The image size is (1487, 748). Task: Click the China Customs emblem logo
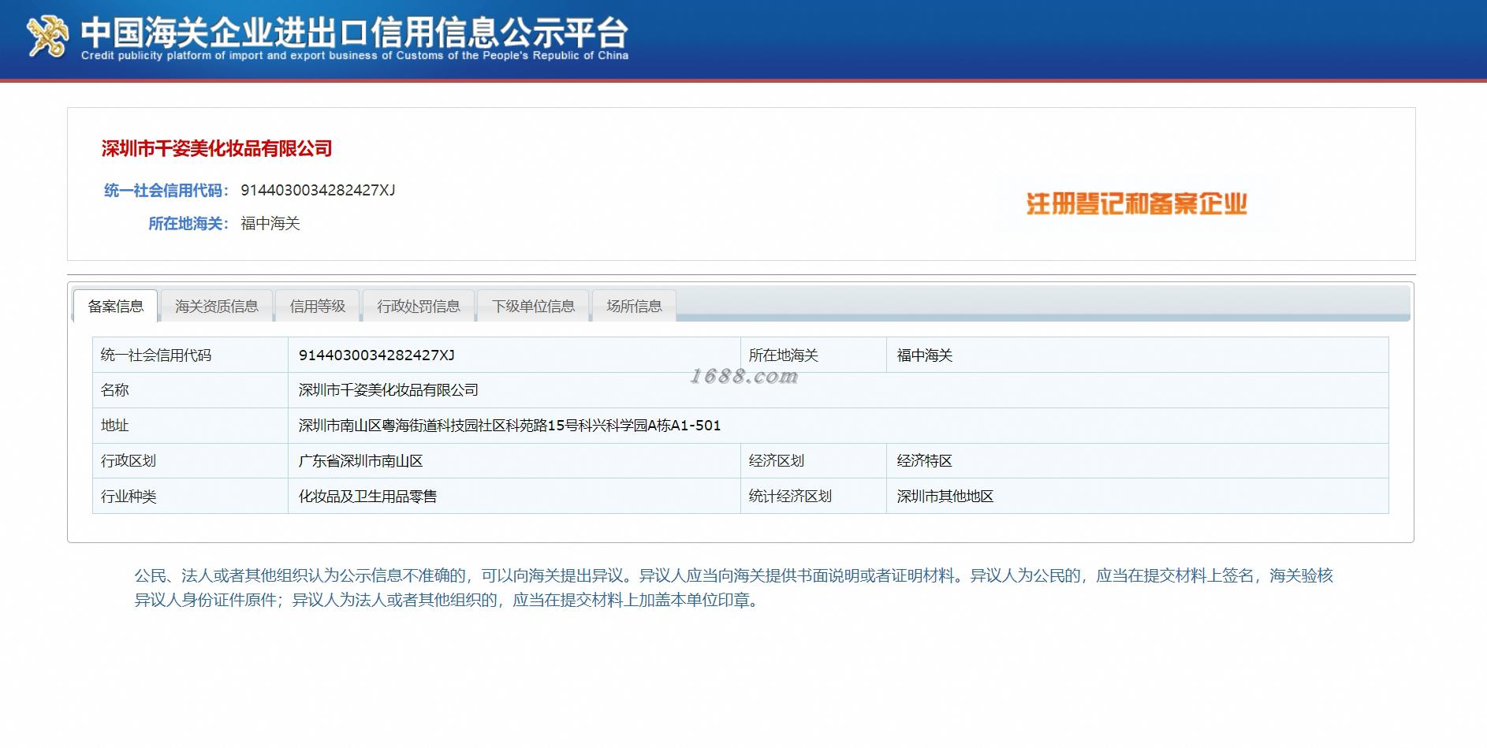(x=47, y=37)
